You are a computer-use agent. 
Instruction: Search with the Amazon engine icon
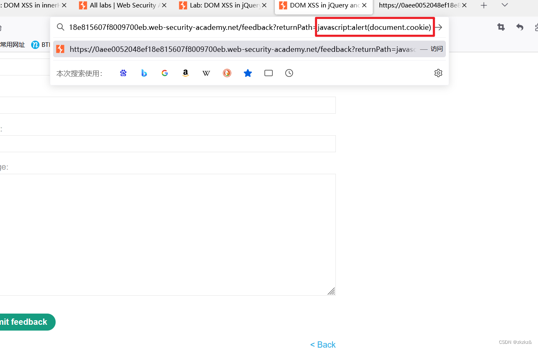pos(185,73)
